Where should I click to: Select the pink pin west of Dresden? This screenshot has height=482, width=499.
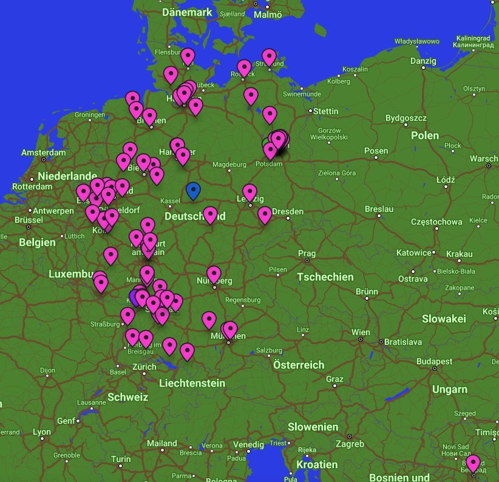click(x=265, y=215)
